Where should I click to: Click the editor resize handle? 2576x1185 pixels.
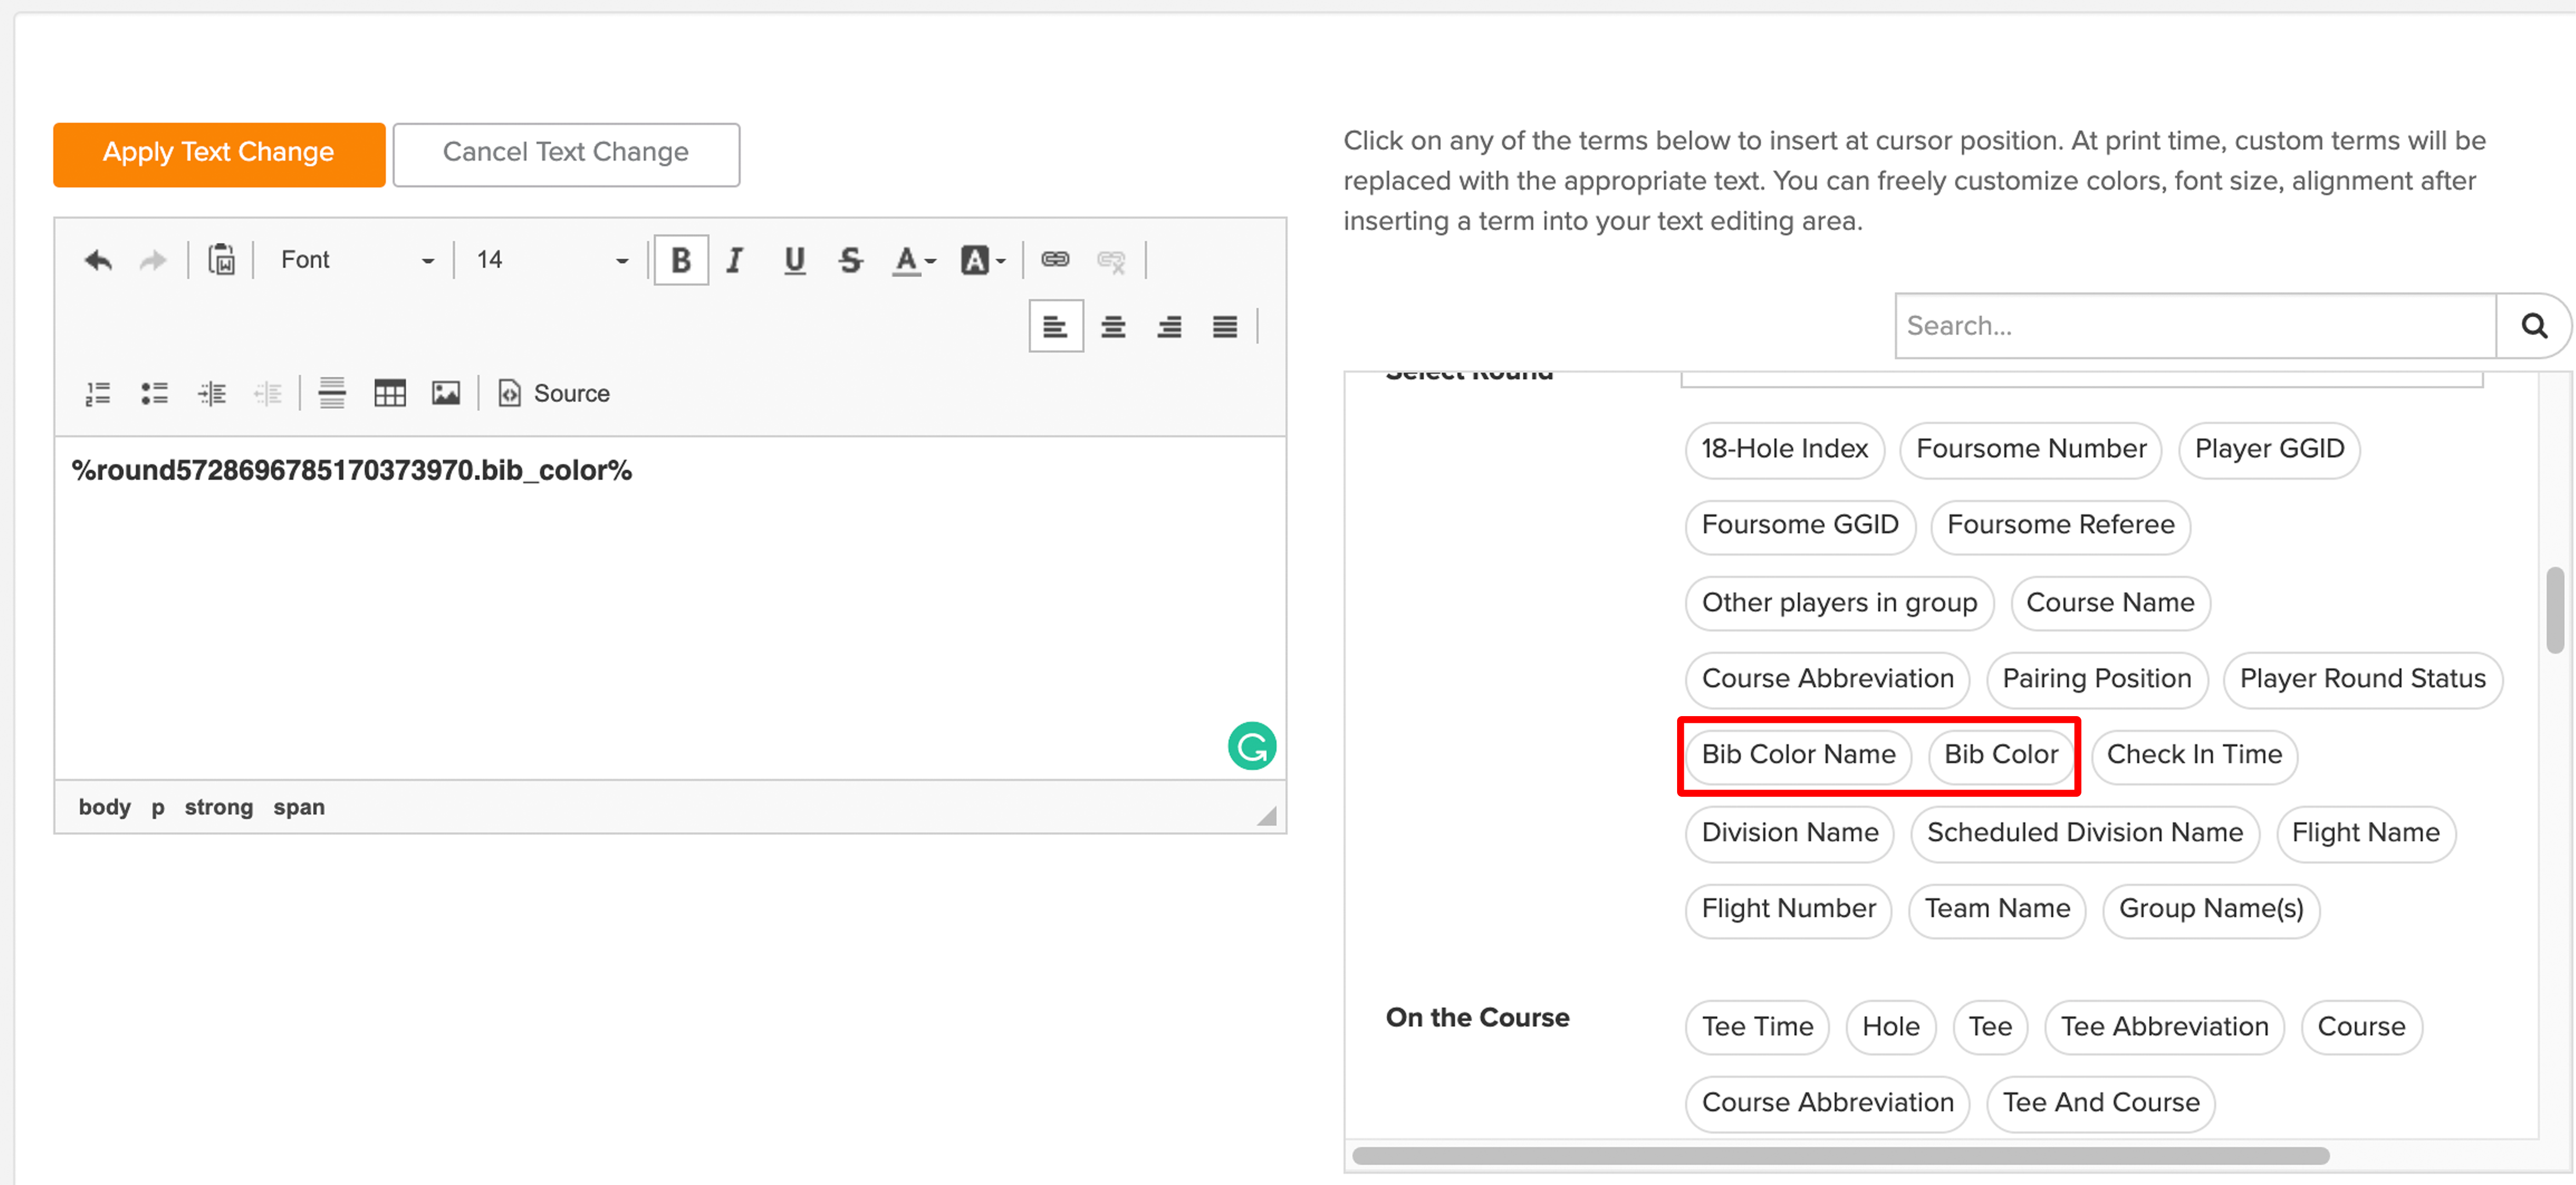coord(1267,816)
